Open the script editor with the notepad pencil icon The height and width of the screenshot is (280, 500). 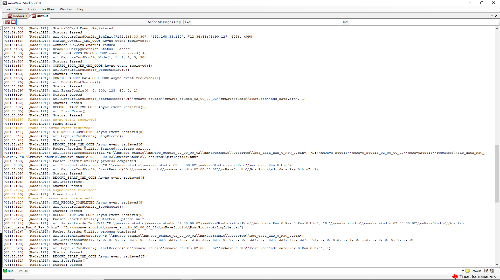click(x=486, y=271)
